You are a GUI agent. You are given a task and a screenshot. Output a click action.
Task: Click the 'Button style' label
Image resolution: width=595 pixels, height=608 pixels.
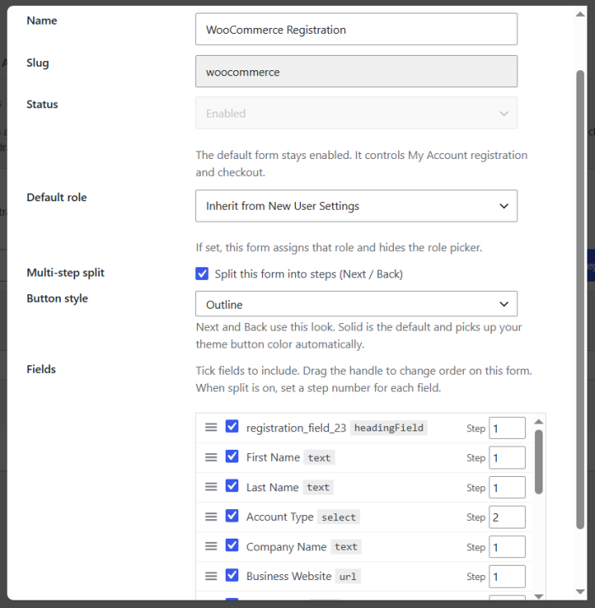pos(57,299)
